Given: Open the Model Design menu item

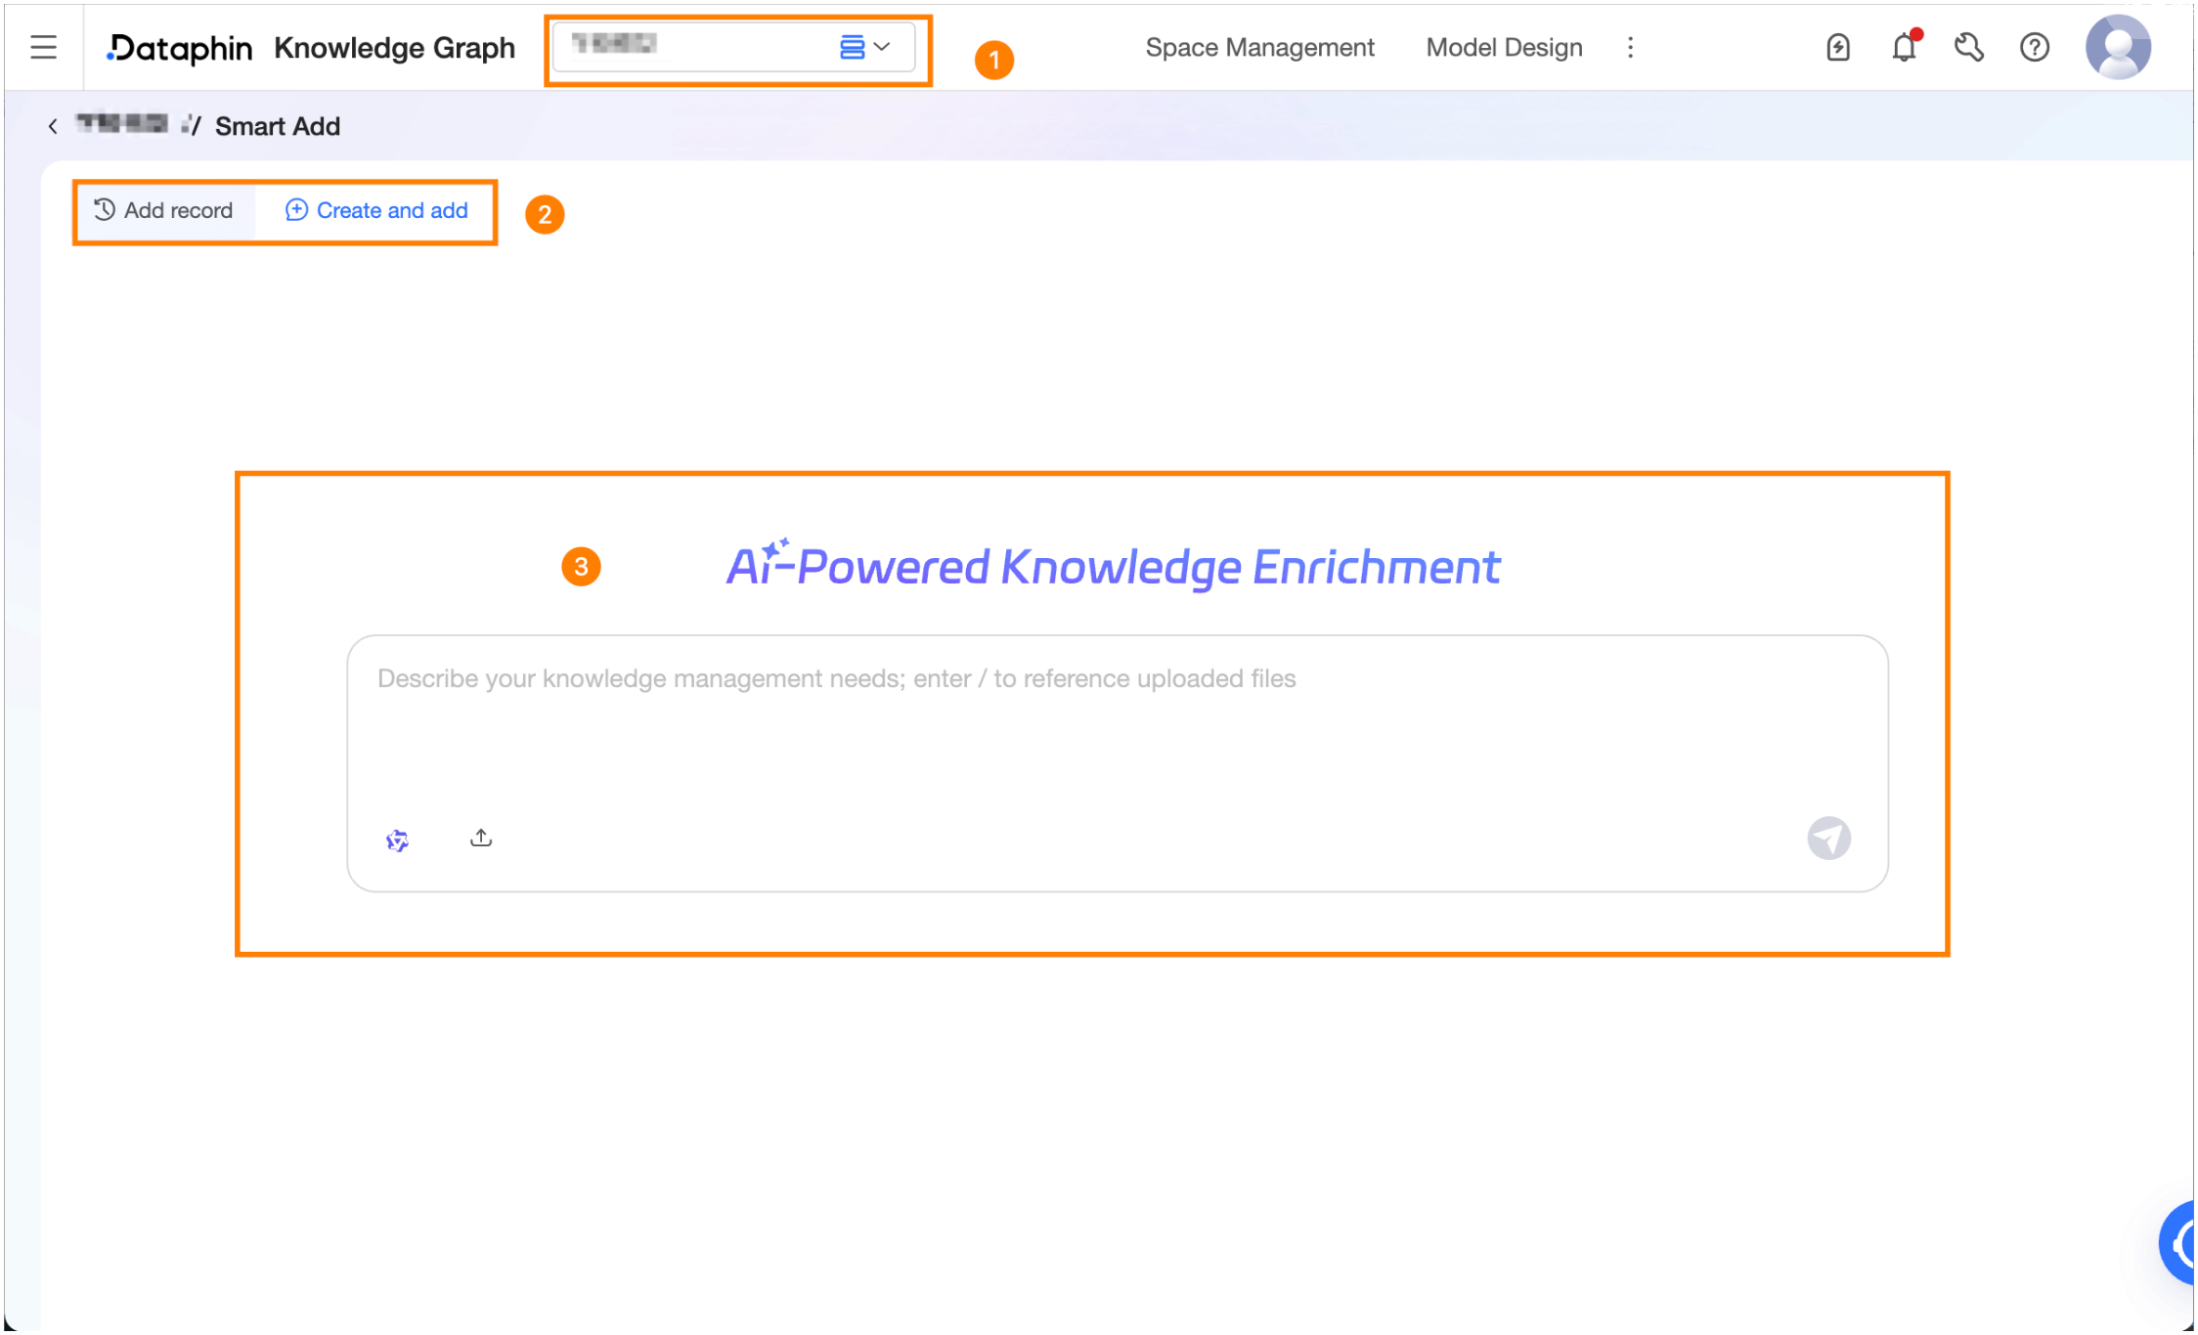Looking at the screenshot, I should pos(1504,47).
